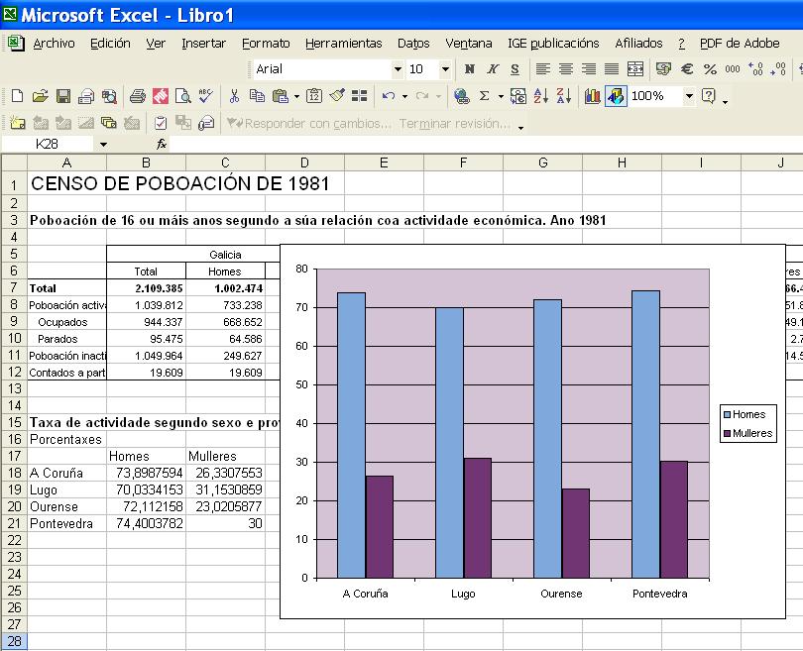Create a task using the clipboard-check icon
803x651 pixels.
click(x=161, y=123)
